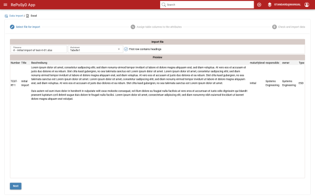The width and height of the screenshot is (315, 196).
Task: Open the user account profile icon
Action: tap(307, 5)
